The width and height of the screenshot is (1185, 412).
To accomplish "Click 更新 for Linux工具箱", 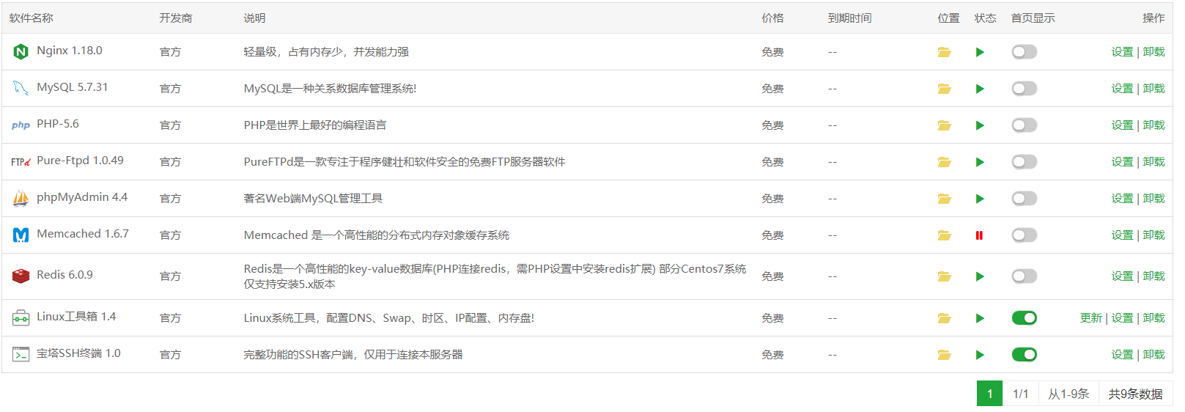I will click(x=1091, y=318).
